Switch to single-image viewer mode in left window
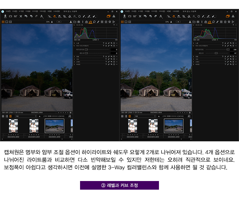This screenshot has width=239, height=200. tap(7, 22)
